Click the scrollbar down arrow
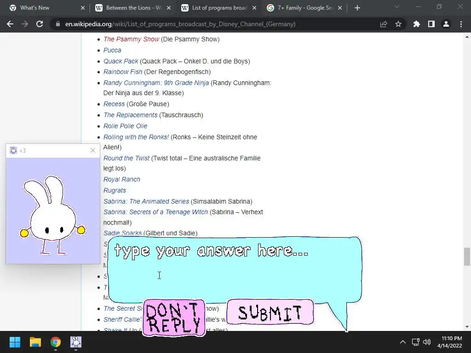 coord(467,327)
